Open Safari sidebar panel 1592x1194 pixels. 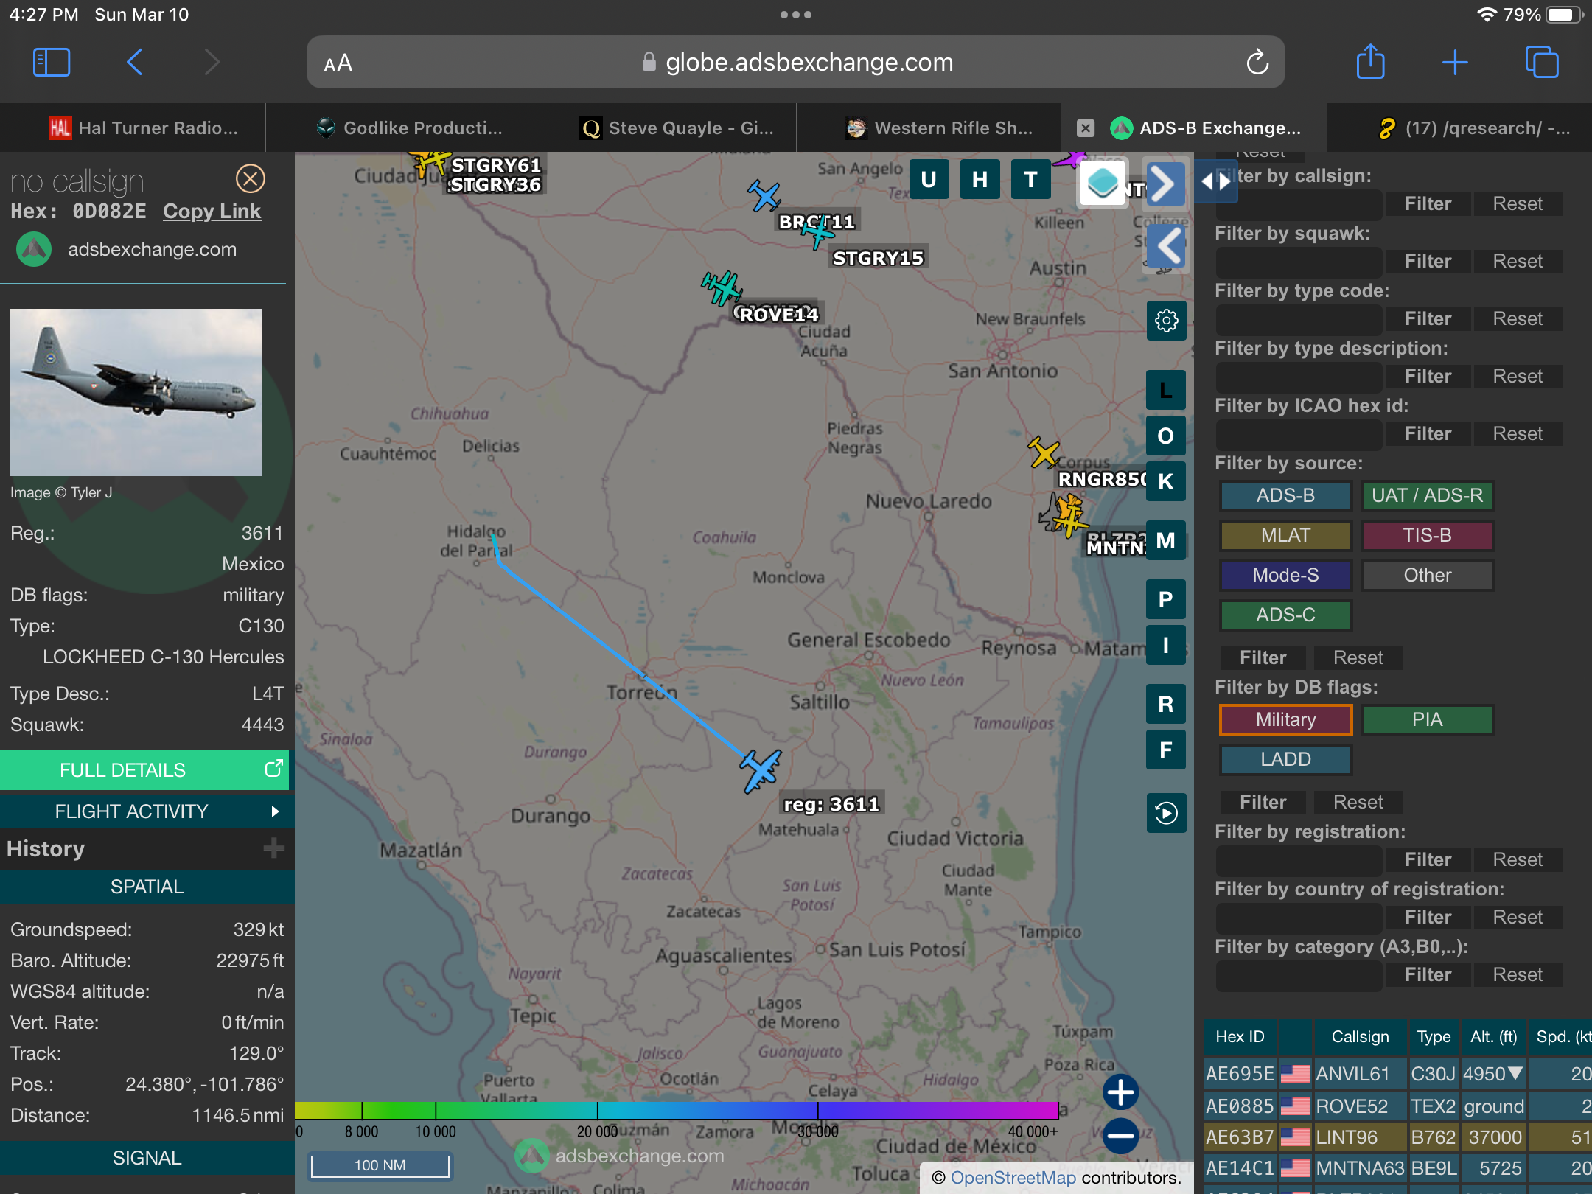point(52,63)
